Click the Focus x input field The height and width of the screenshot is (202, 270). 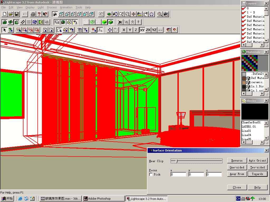pos(178,174)
